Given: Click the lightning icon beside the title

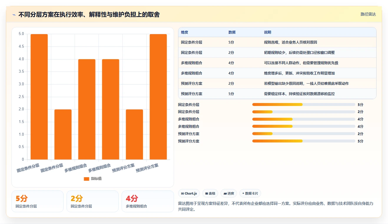Looking at the screenshot, I should (14, 15).
